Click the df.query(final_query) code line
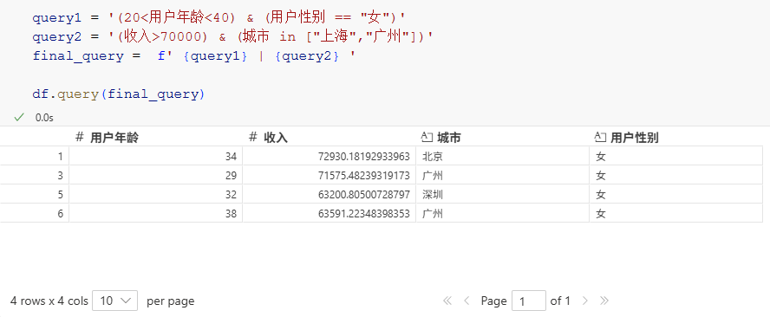This screenshot has width=770, height=317. click(118, 94)
